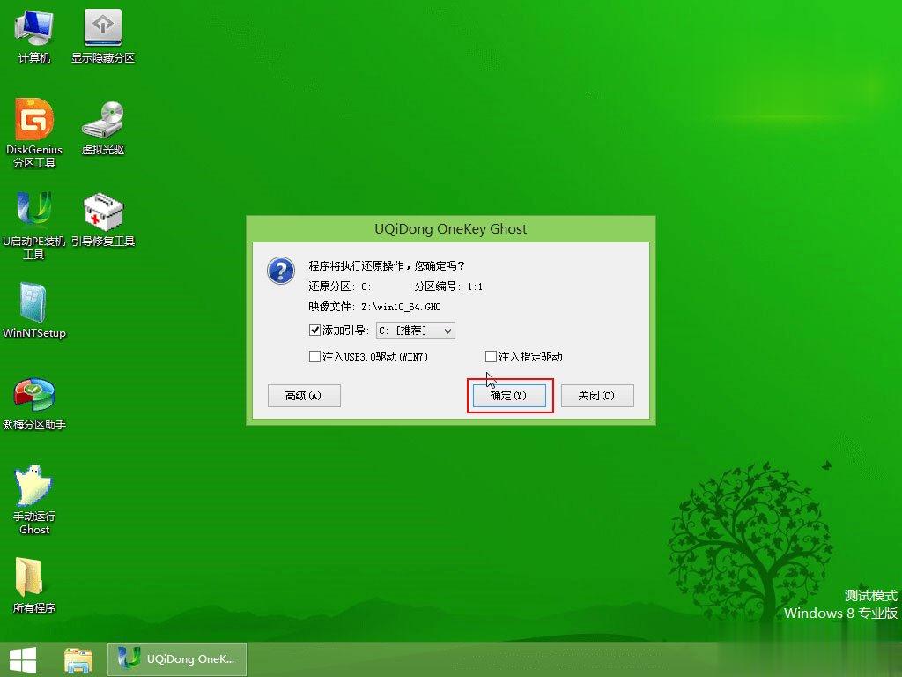Launch WinNTSetup from the desktop
The height and width of the screenshot is (677, 902).
pyautogui.click(x=34, y=311)
